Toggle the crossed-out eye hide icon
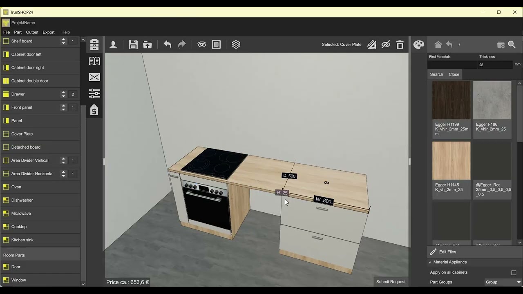 click(x=386, y=45)
